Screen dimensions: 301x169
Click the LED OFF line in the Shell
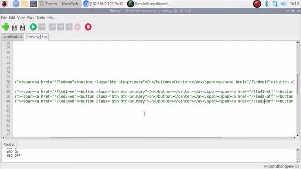14,156
